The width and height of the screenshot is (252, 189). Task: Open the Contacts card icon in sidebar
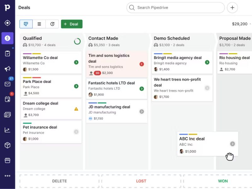coord(7,115)
